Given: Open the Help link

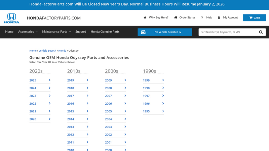Looking at the screenshot, I should [x=209, y=17].
